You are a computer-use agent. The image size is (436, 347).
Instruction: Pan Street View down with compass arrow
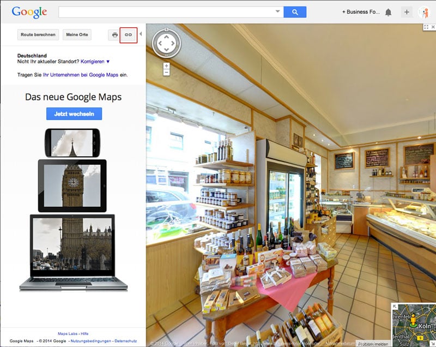pos(166,50)
